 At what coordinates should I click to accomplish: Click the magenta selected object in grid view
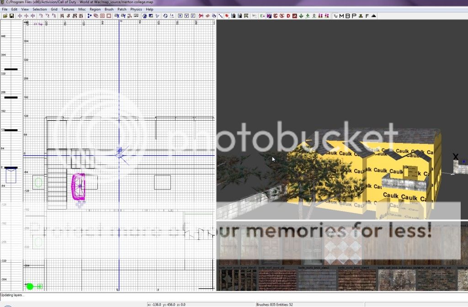[78, 186]
